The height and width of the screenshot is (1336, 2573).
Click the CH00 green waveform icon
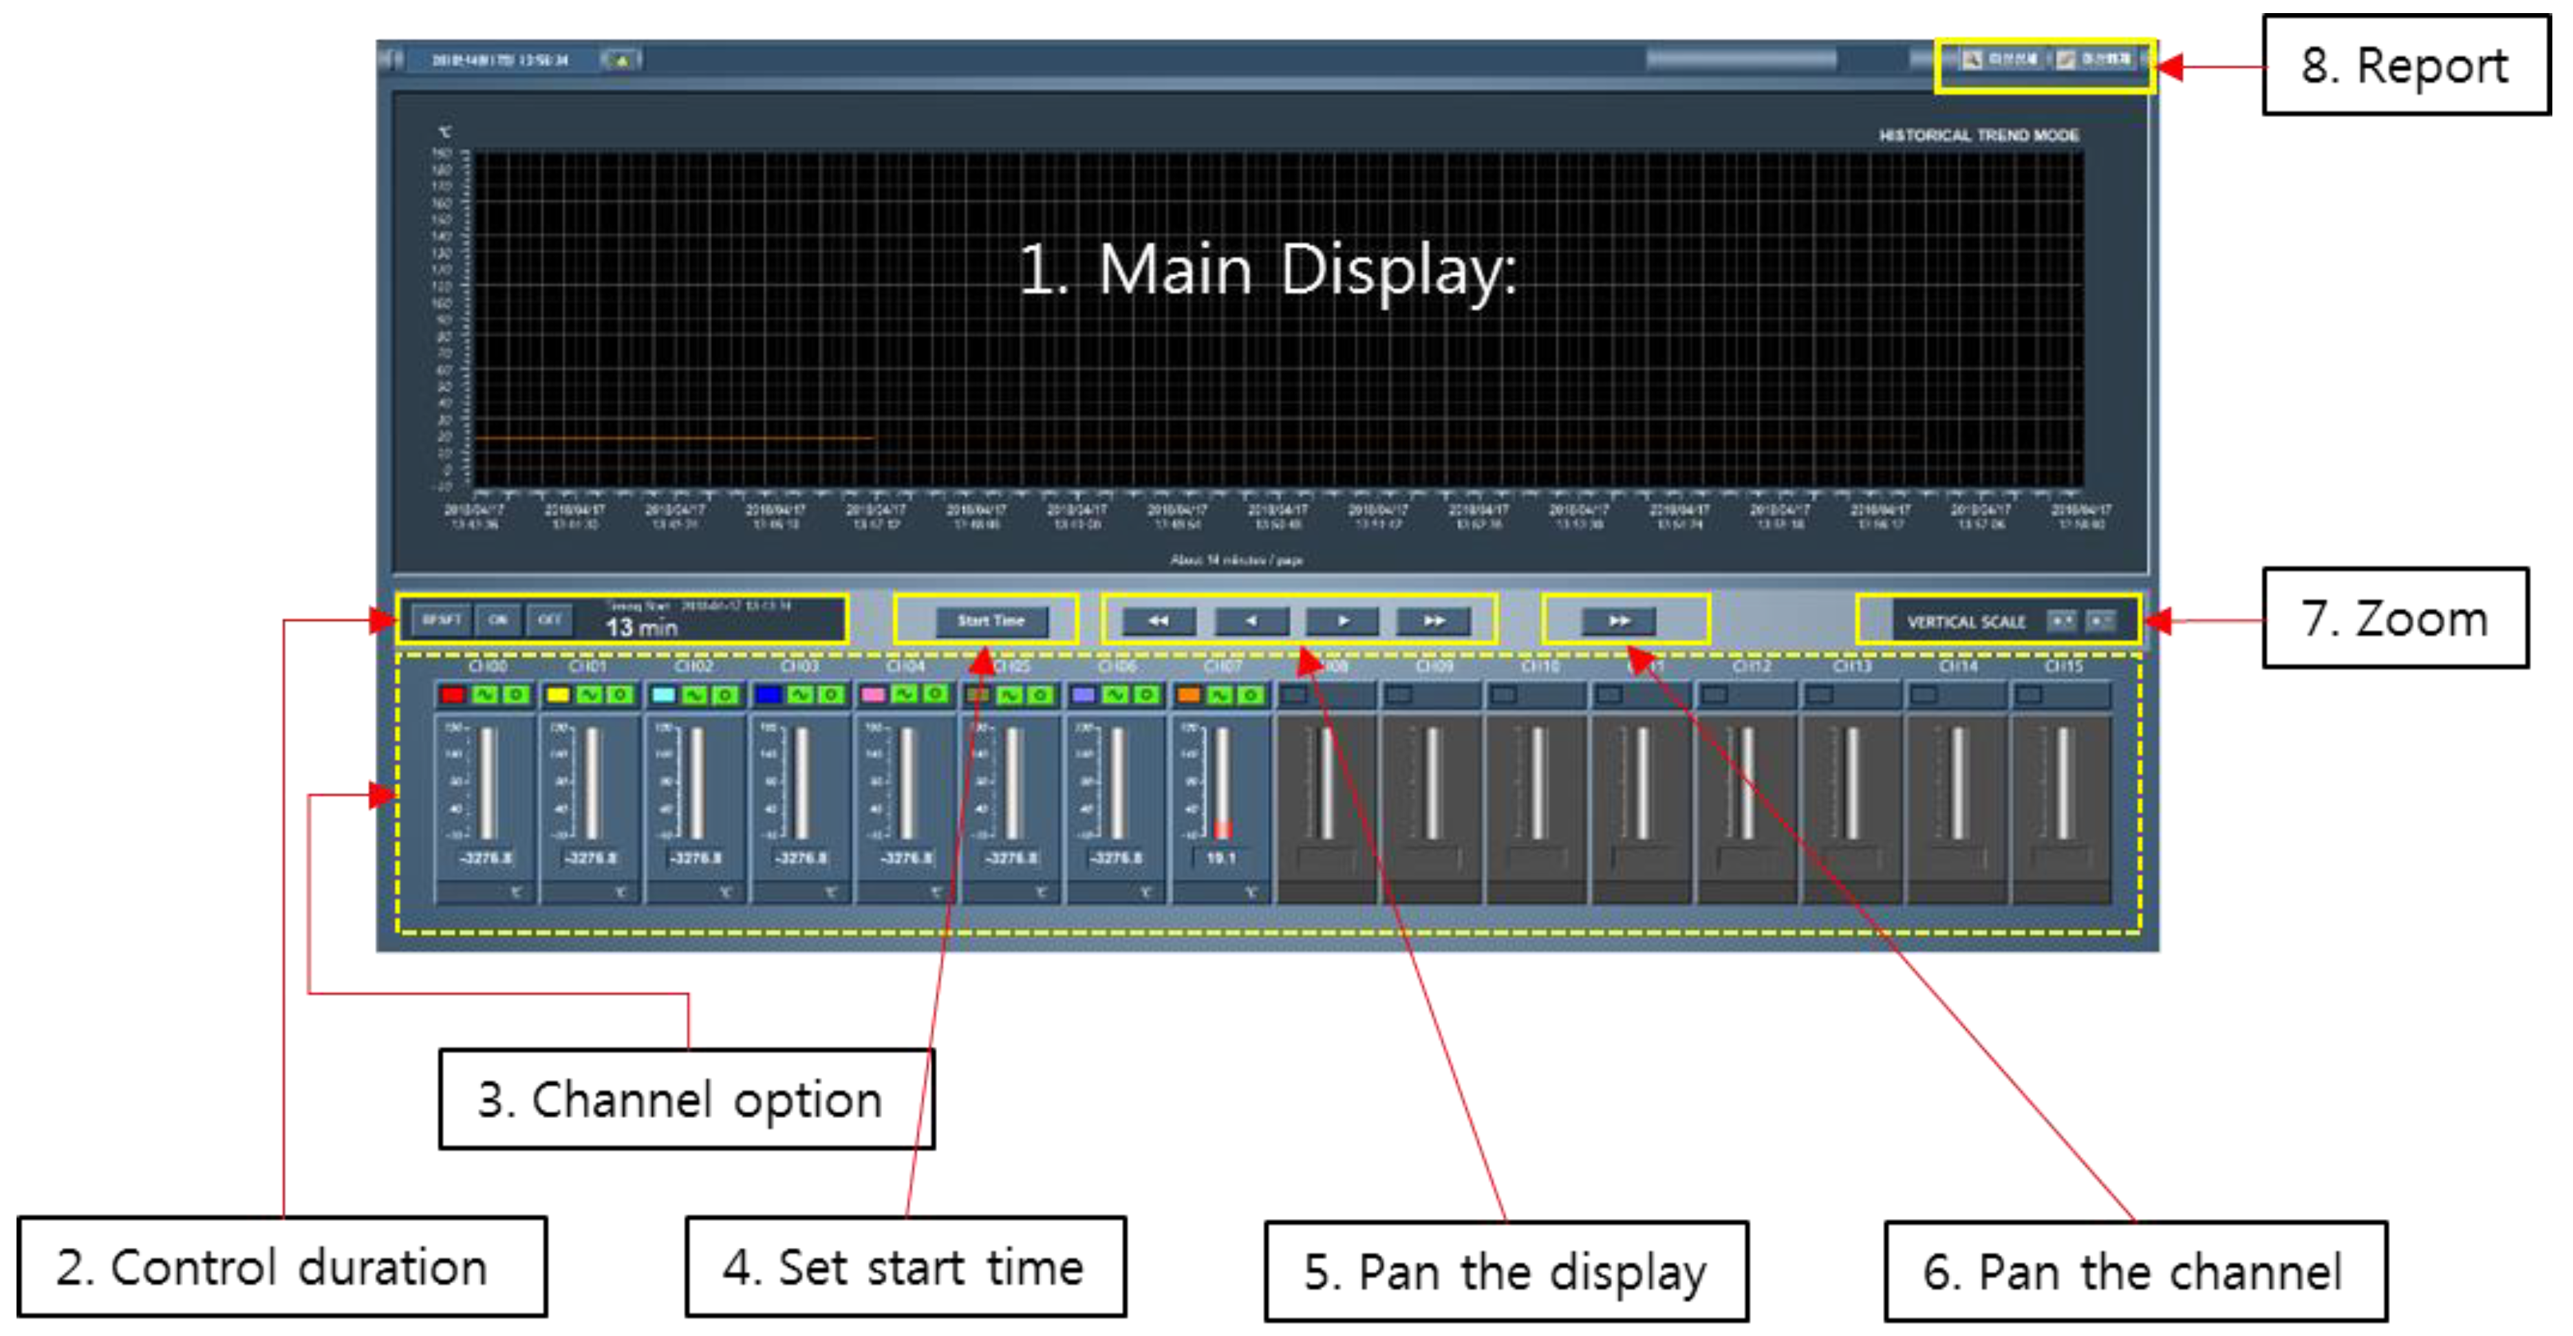pos(484,695)
